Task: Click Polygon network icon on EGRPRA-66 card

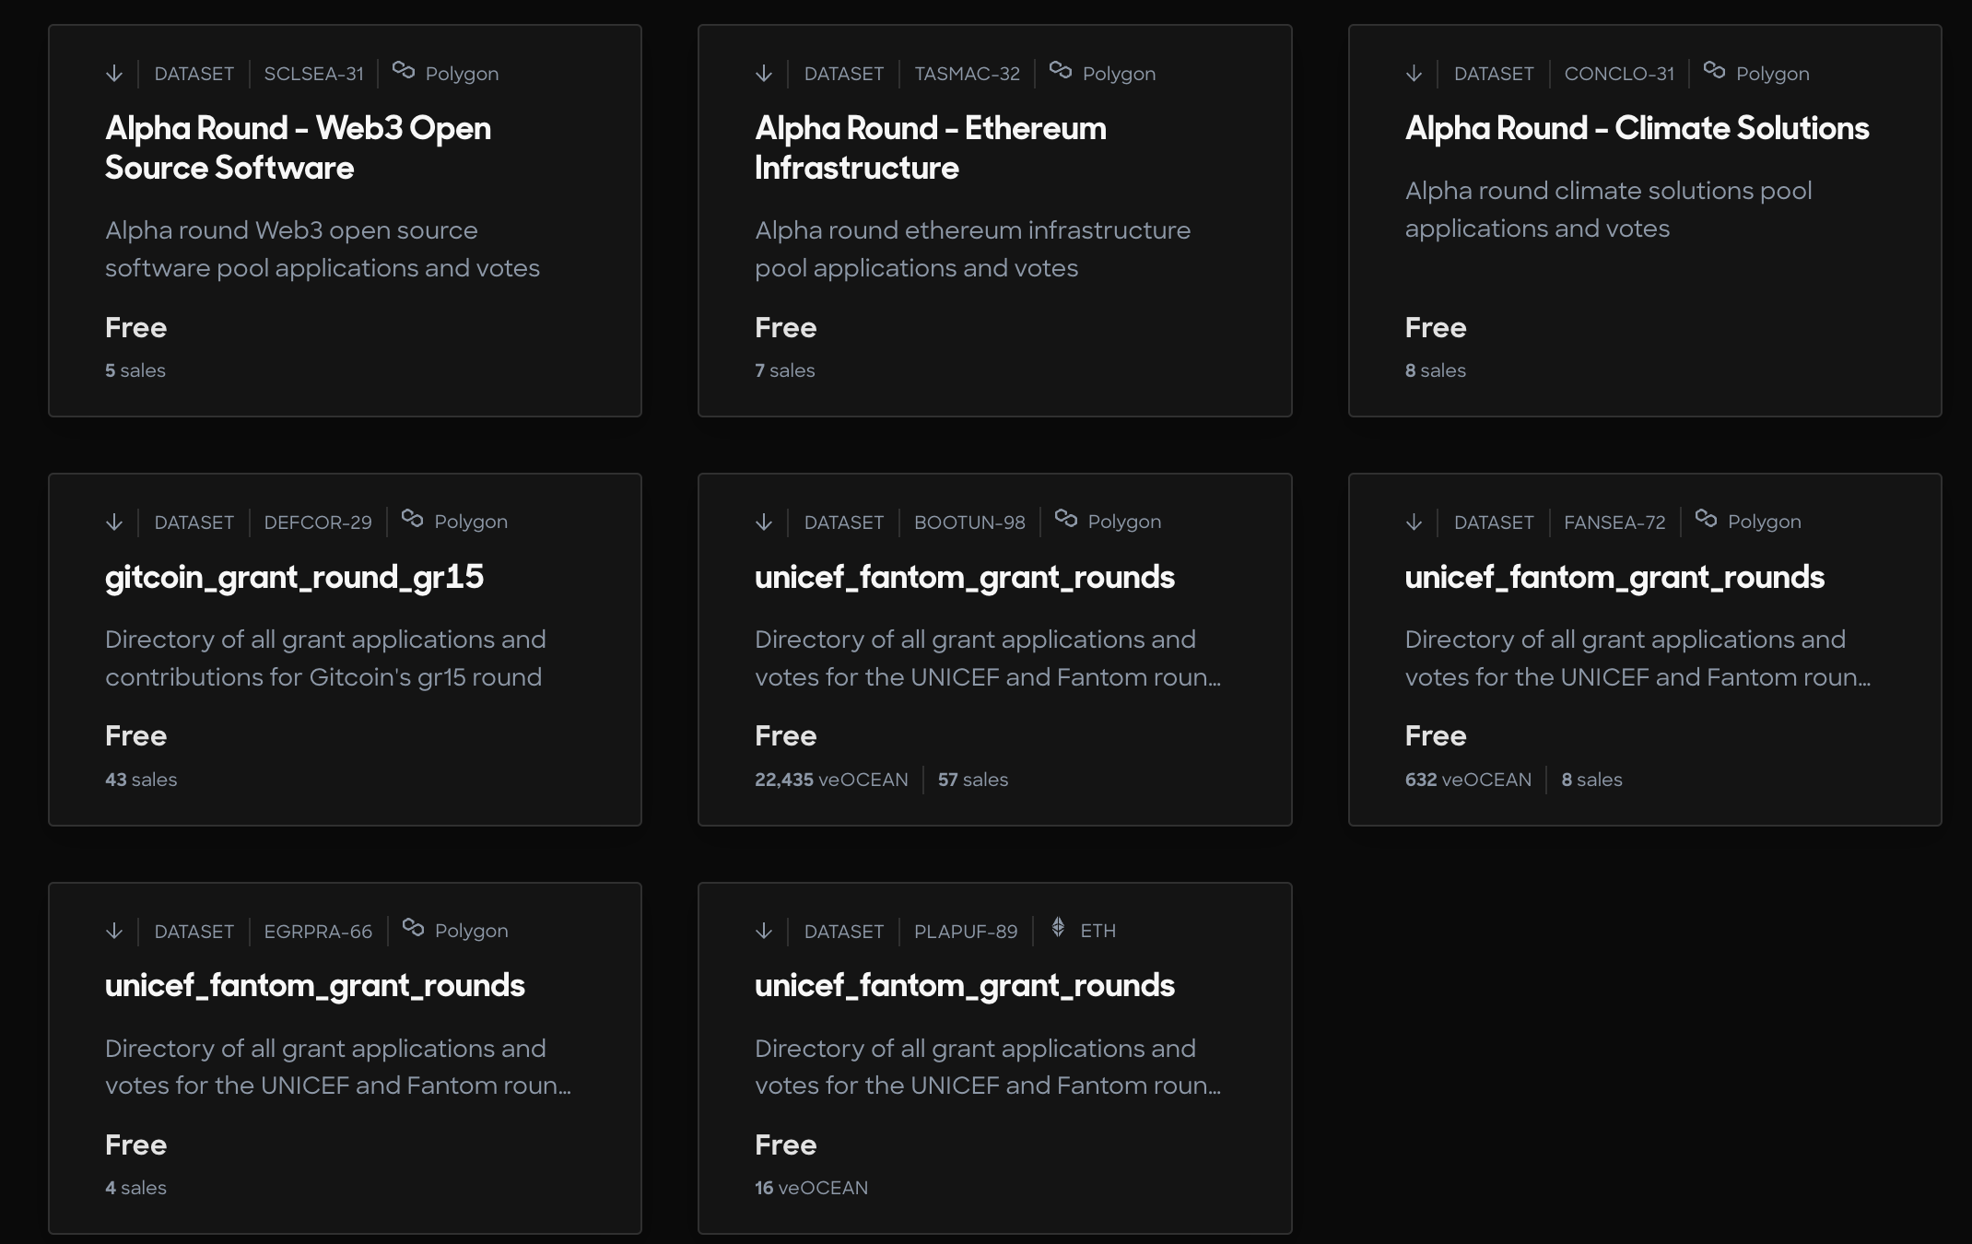Action: click(x=413, y=928)
